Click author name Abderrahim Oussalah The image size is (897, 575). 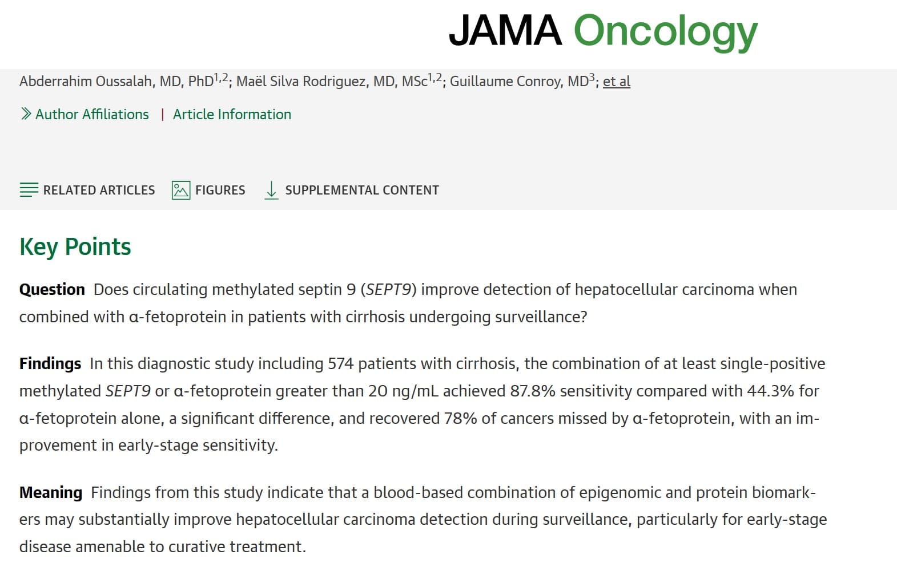(86, 81)
